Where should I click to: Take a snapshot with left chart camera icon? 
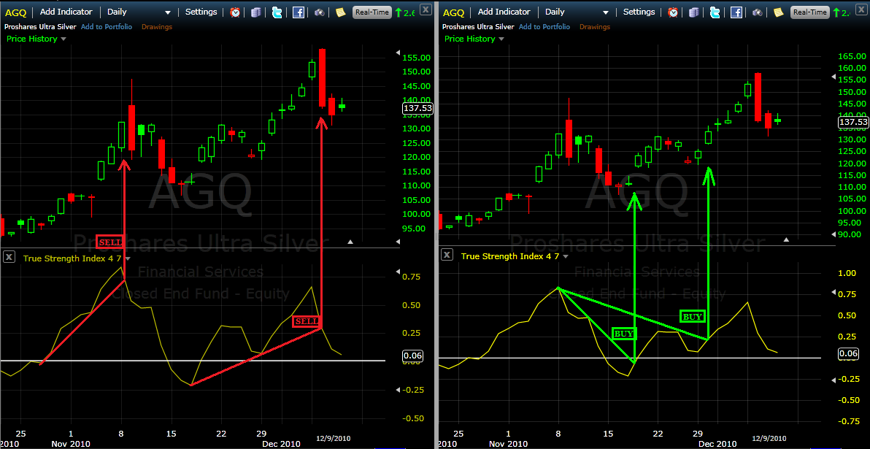pyautogui.click(x=320, y=12)
